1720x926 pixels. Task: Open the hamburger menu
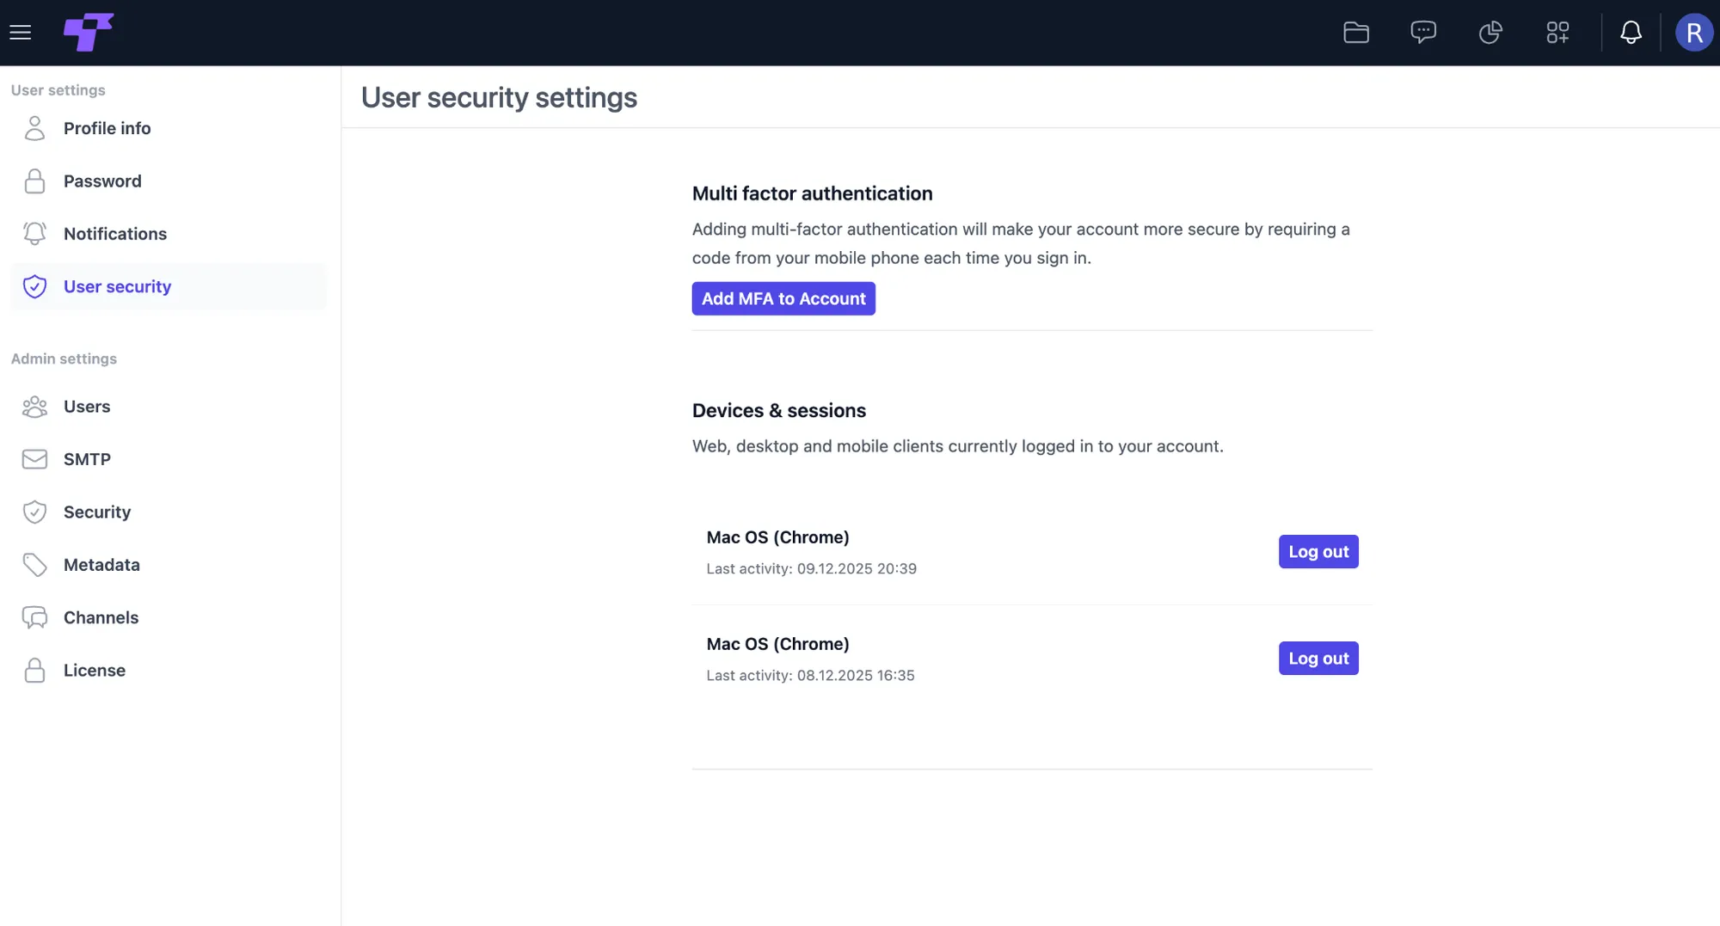pos(21,33)
